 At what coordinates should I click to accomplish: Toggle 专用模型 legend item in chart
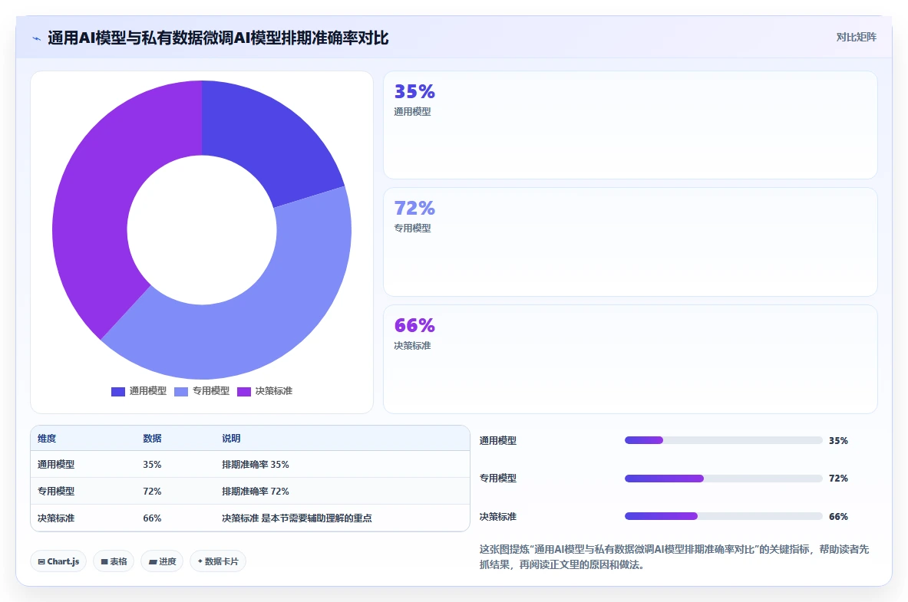tap(202, 391)
